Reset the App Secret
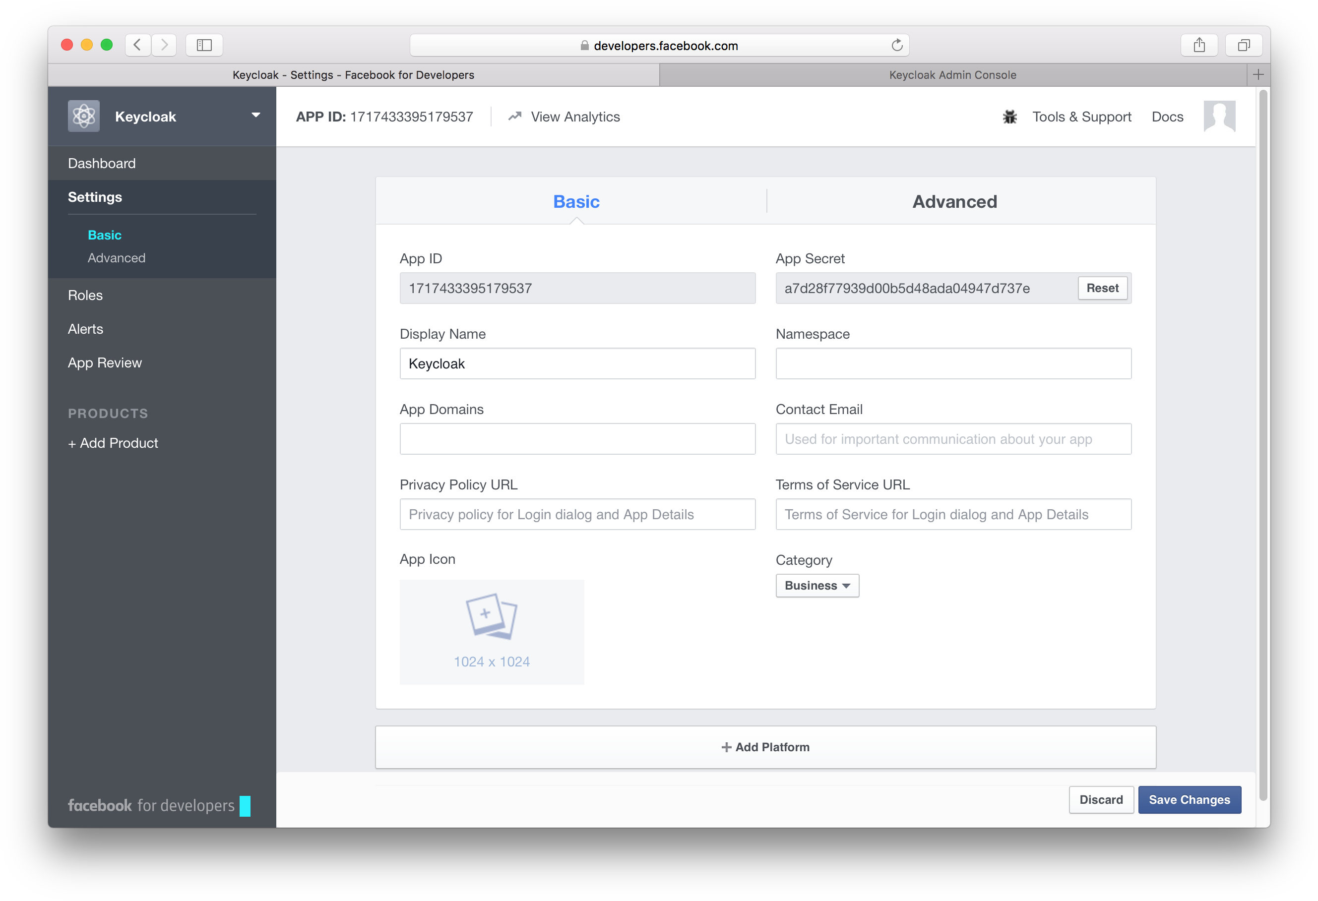The image size is (1318, 901). 1102,288
